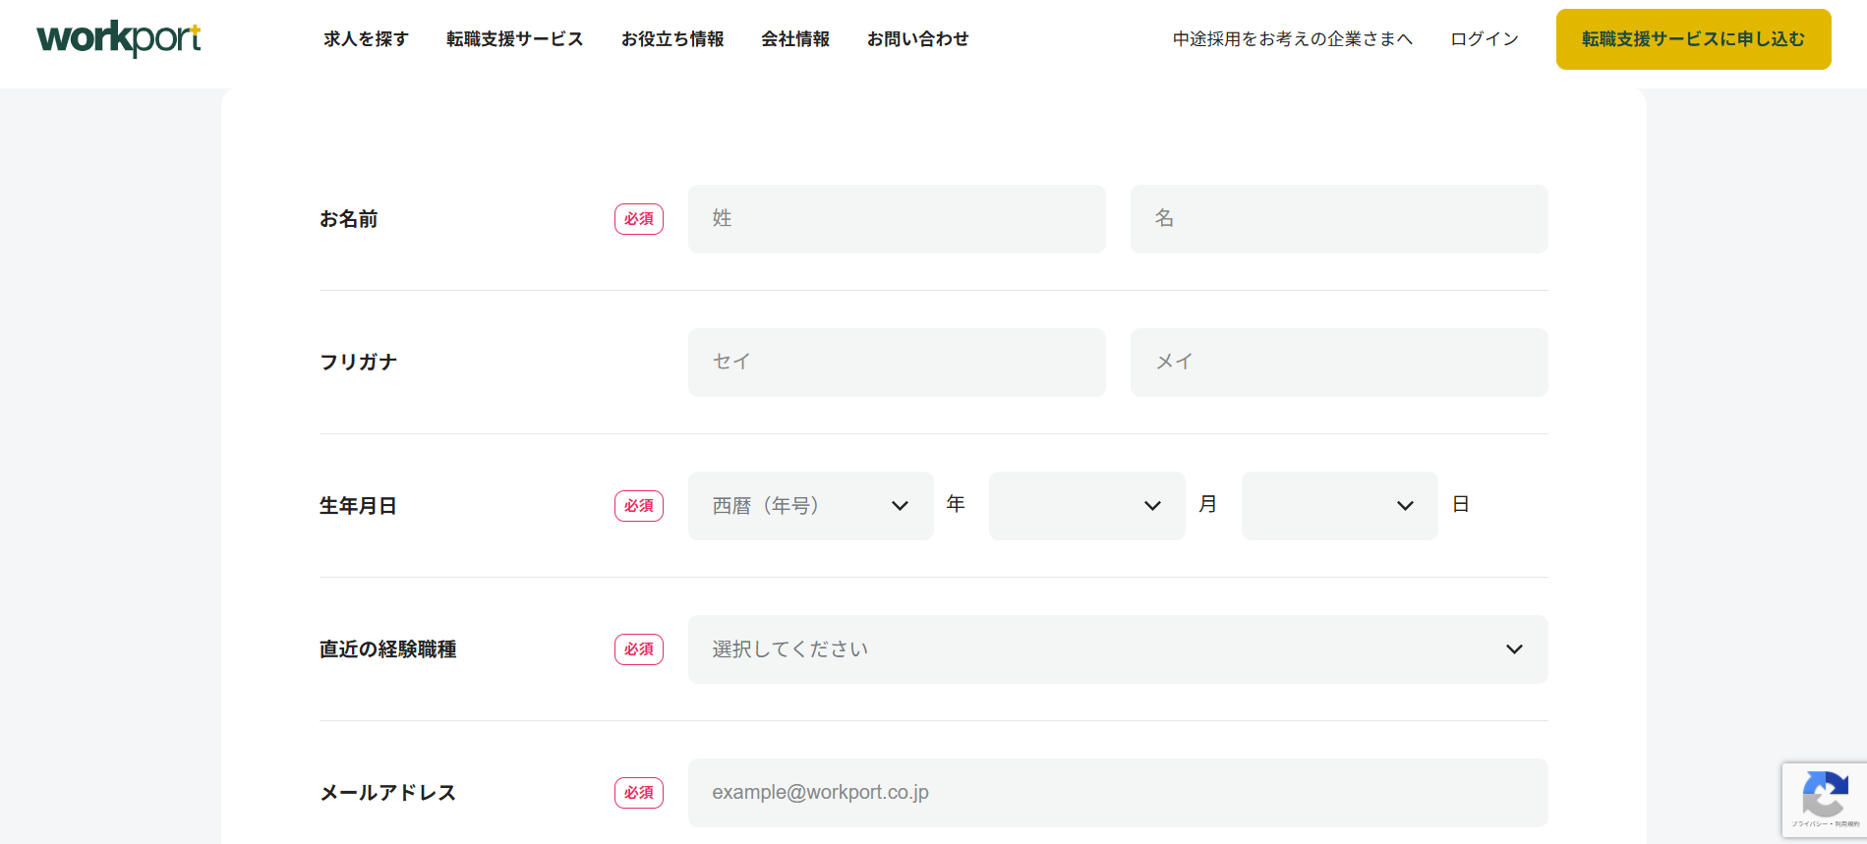Image resolution: width=1867 pixels, height=844 pixels.
Task: Open the birth month dropdown
Action: (x=1086, y=506)
